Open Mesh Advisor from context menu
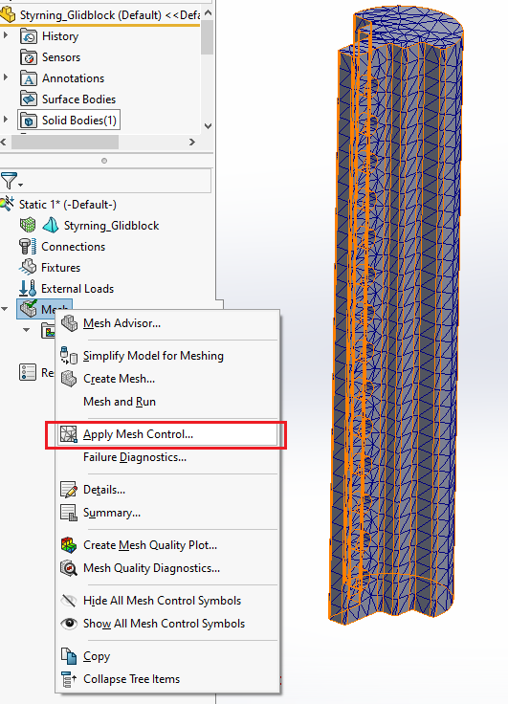 pyautogui.click(x=121, y=323)
